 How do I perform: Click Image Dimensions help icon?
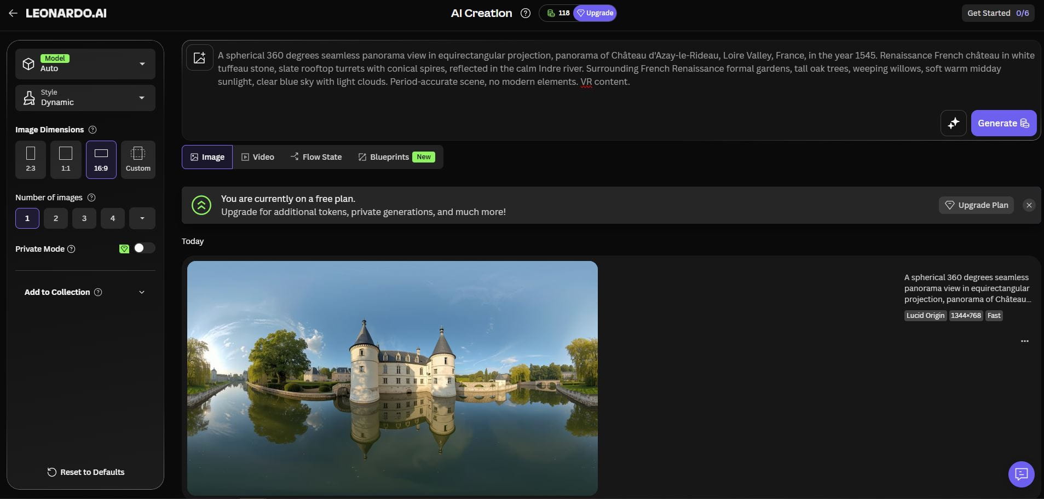coord(93,130)
